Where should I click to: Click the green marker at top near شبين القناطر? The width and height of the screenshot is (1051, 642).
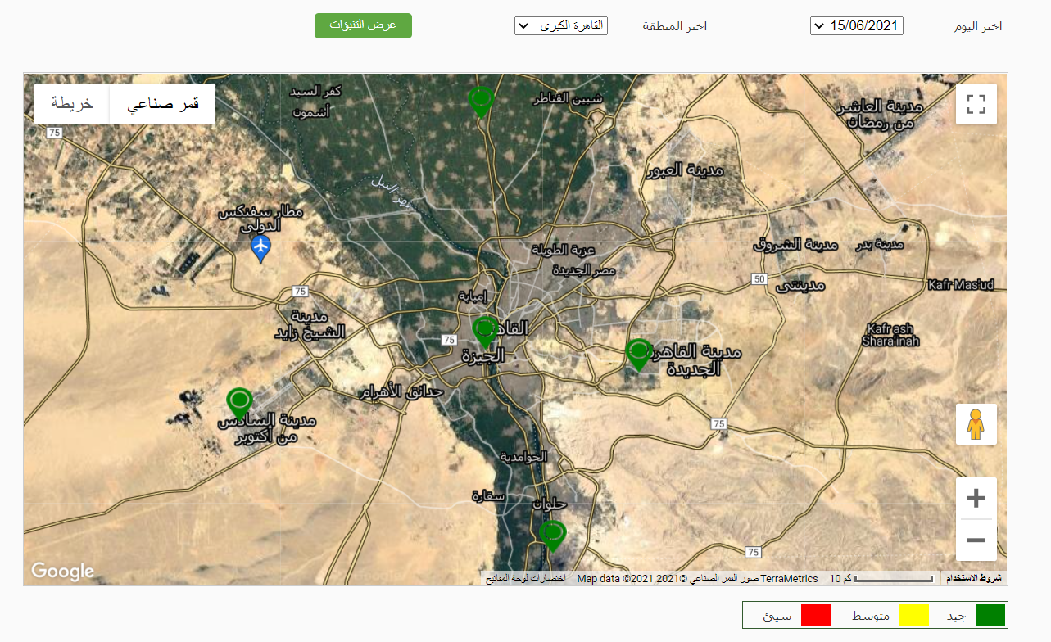tap(481, 101)
